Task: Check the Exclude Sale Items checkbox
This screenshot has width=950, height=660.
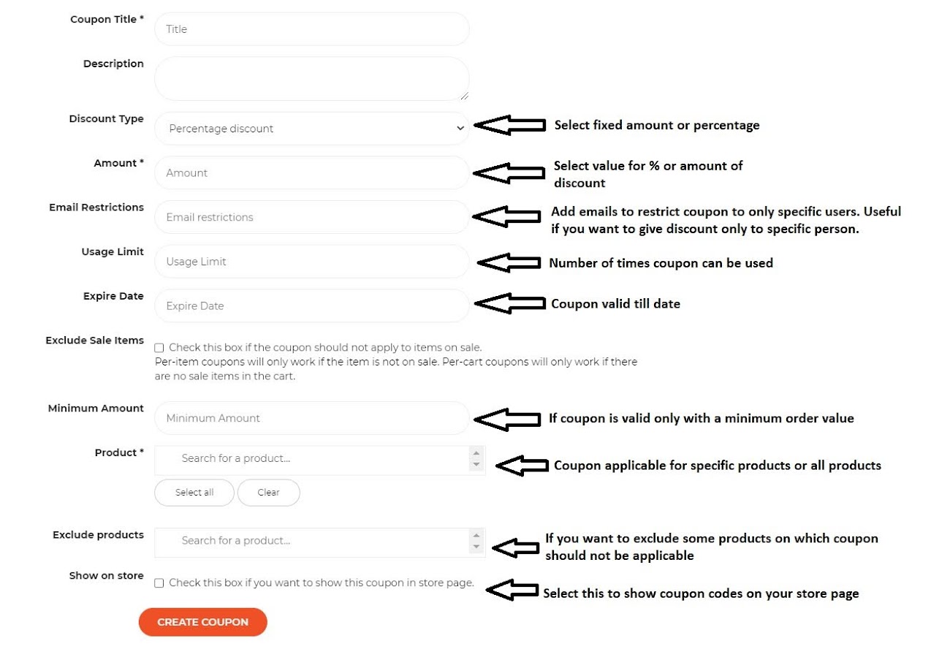Action: tap(159, 348)
